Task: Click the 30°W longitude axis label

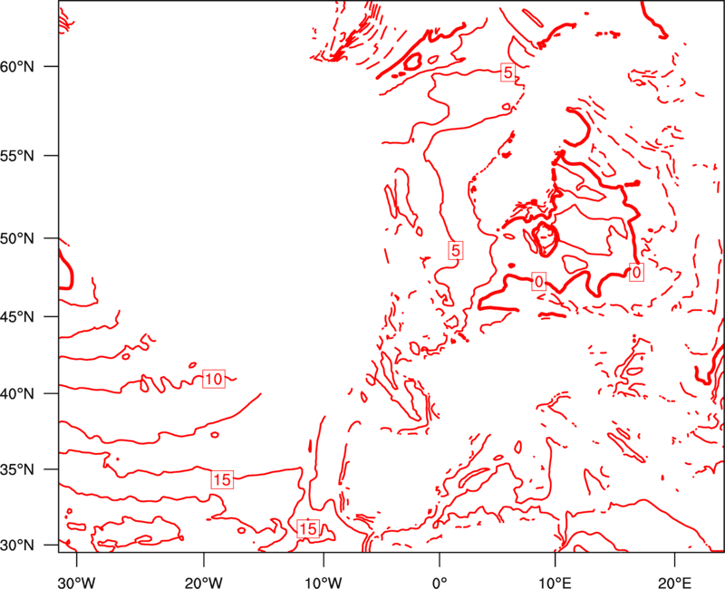Action: 77,583
